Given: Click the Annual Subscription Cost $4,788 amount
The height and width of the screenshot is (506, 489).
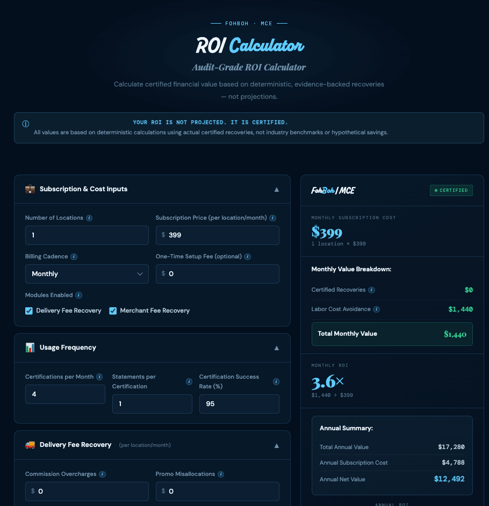Looking at the screenshot, I should (453, 462).
